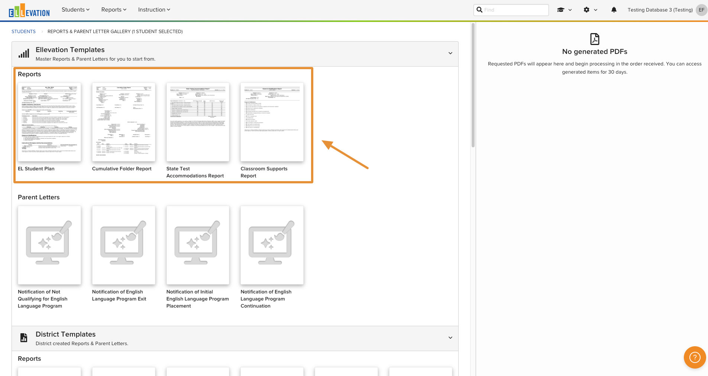Image resolution: width=708 pixels, height=376 pixels.
Task: Click the Reports & Parent Letter Gallery breadcrumb
Action: 115,32
